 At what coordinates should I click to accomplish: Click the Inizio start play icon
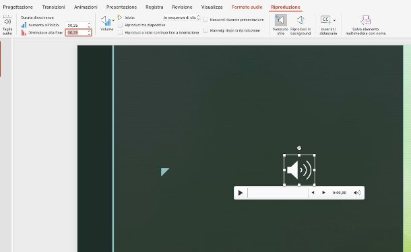pyautogui.click(x=120, y=17)
